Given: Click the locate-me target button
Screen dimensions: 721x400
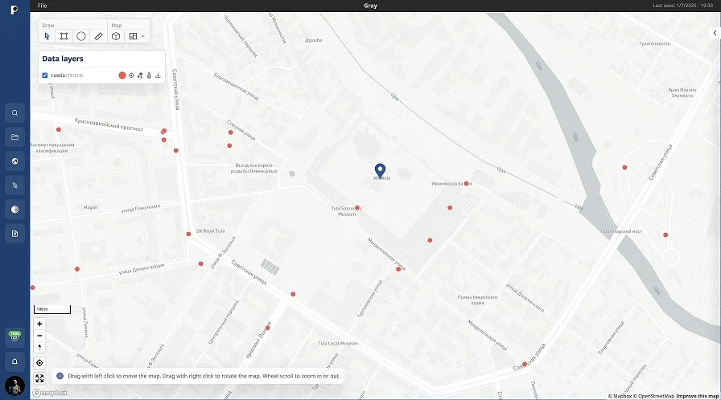Looking at the screenshot, I should pos(39,363).
